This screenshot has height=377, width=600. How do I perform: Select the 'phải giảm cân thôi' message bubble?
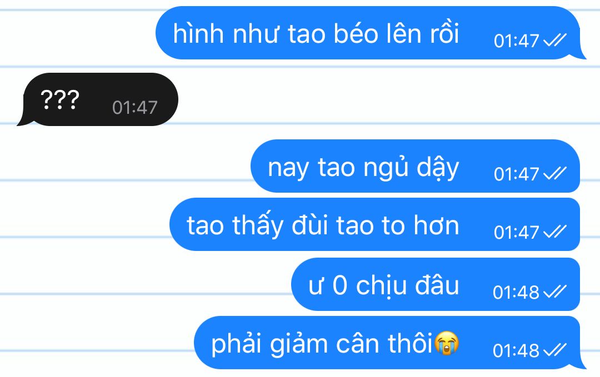coord(389,343)
